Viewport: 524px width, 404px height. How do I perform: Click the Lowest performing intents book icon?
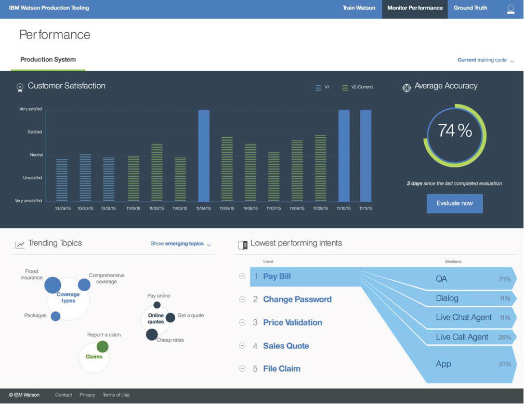[x=243, y=245]
